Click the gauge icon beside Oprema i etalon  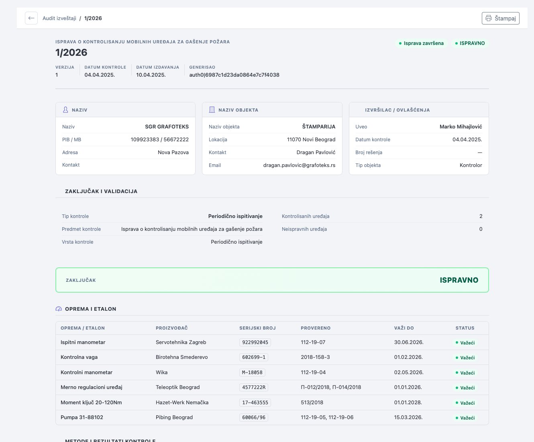point(59,309)
